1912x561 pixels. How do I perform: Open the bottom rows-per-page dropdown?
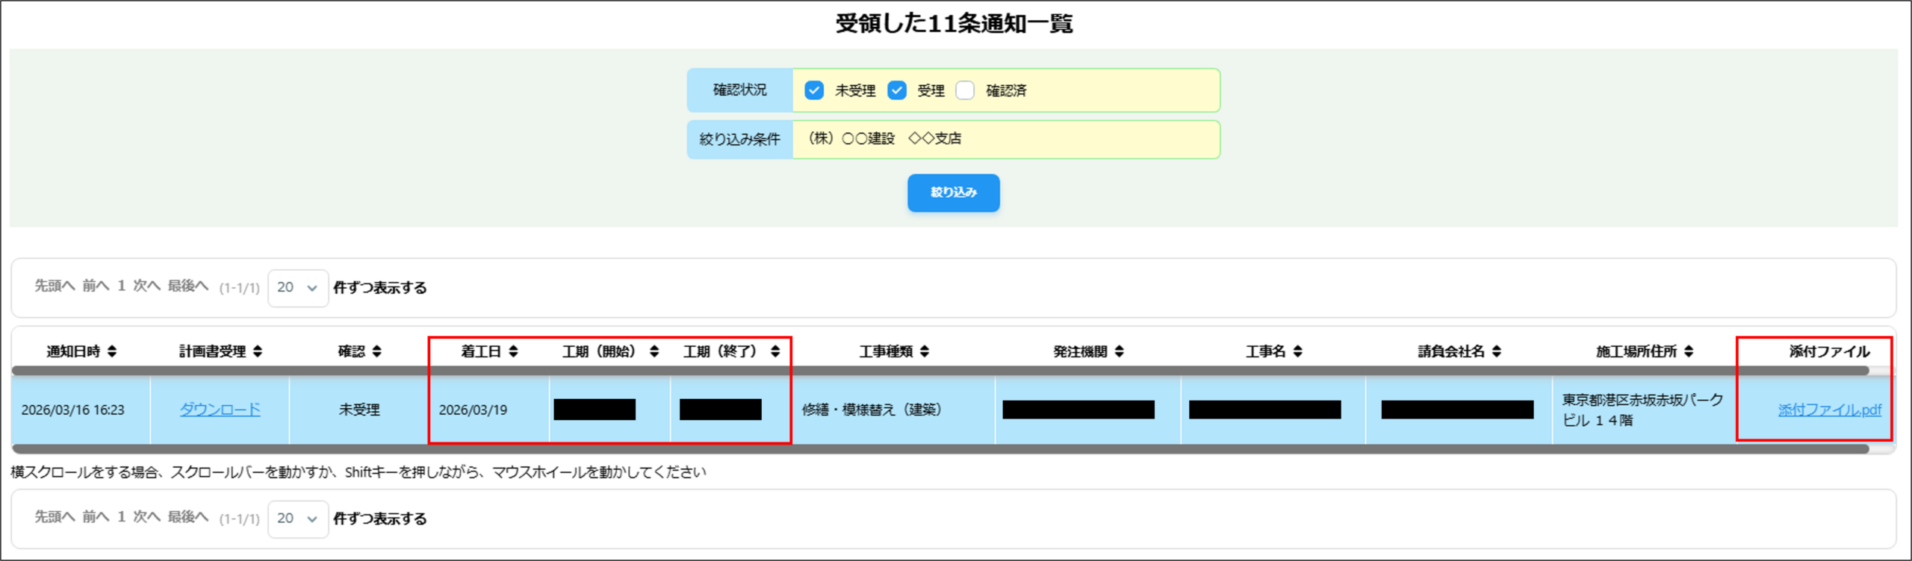point(297,518)
